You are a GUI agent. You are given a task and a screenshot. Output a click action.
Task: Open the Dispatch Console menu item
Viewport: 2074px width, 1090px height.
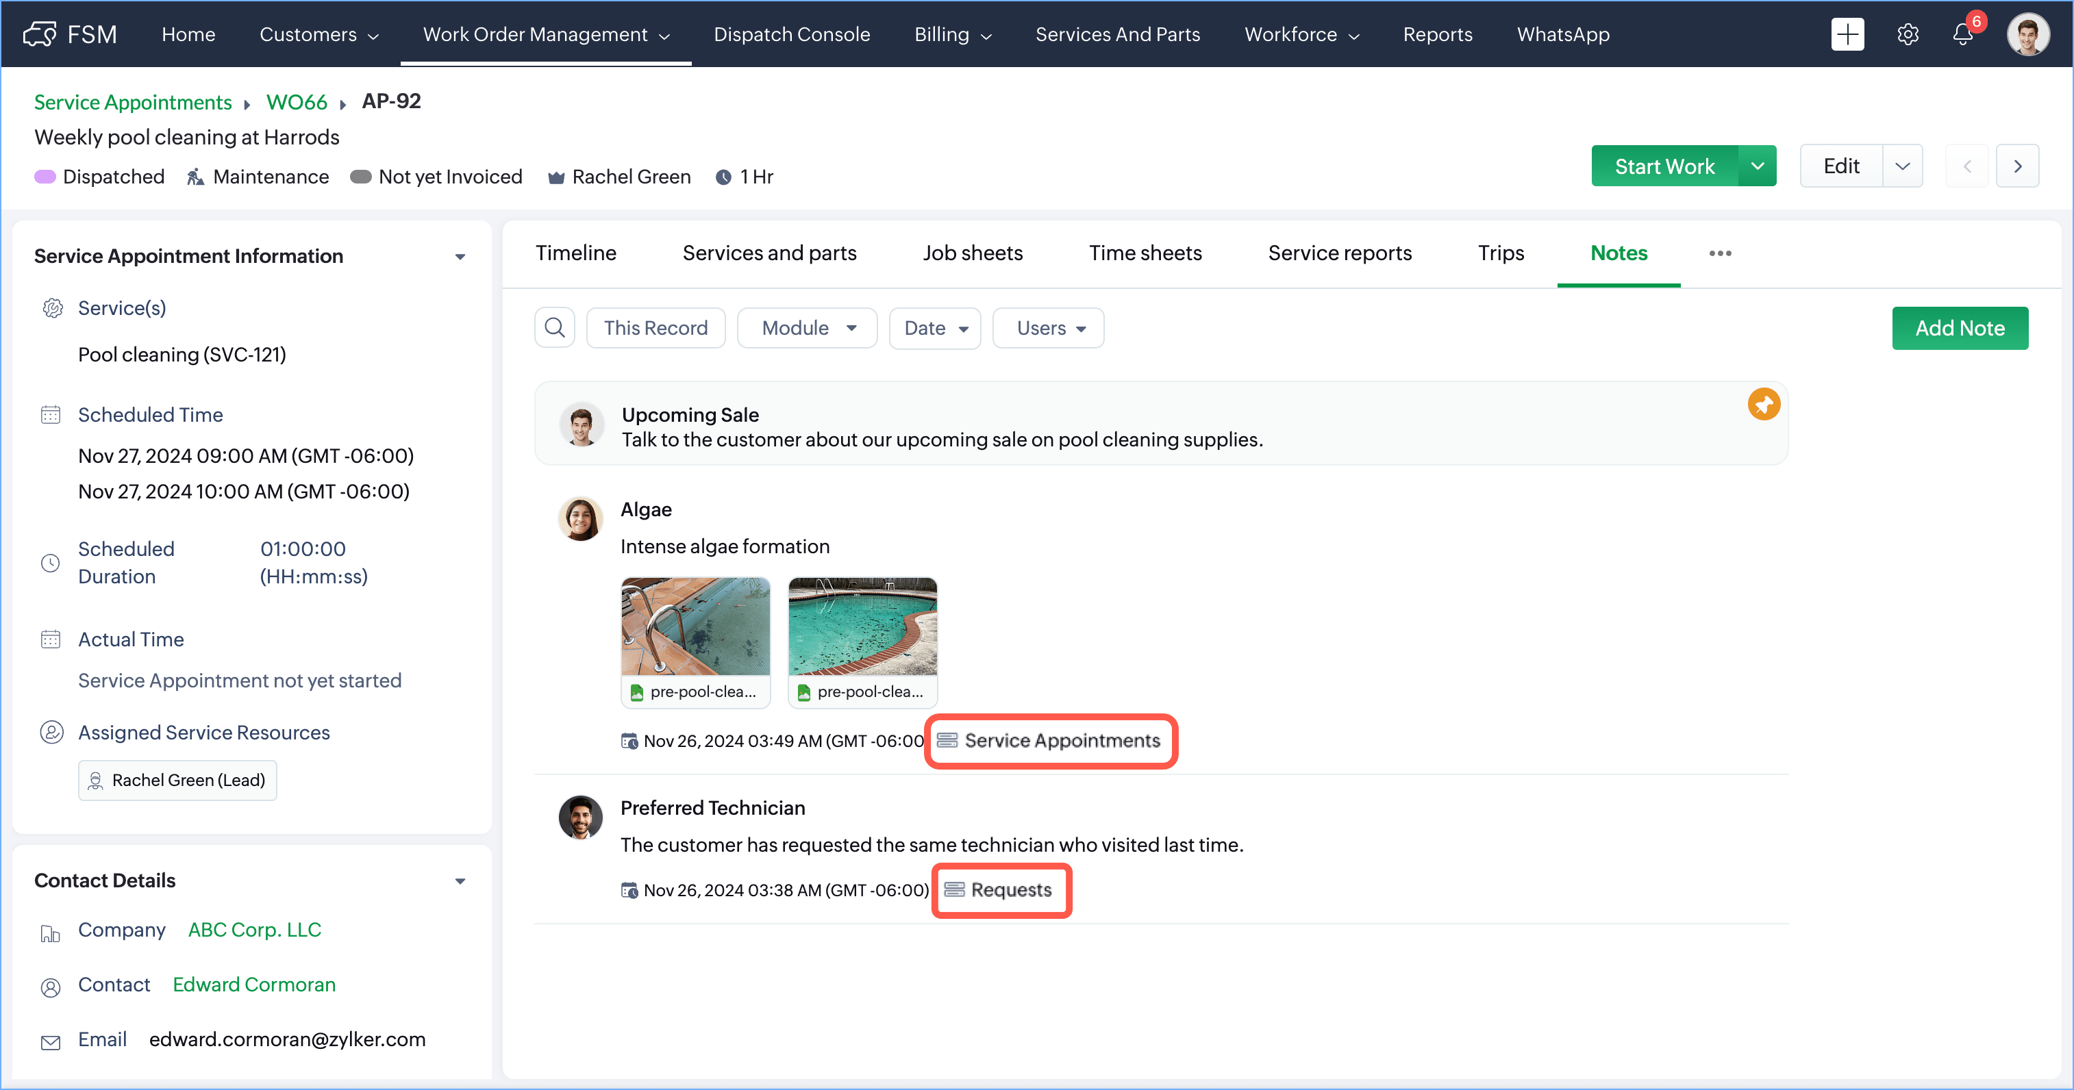click(x=791, y=35)
